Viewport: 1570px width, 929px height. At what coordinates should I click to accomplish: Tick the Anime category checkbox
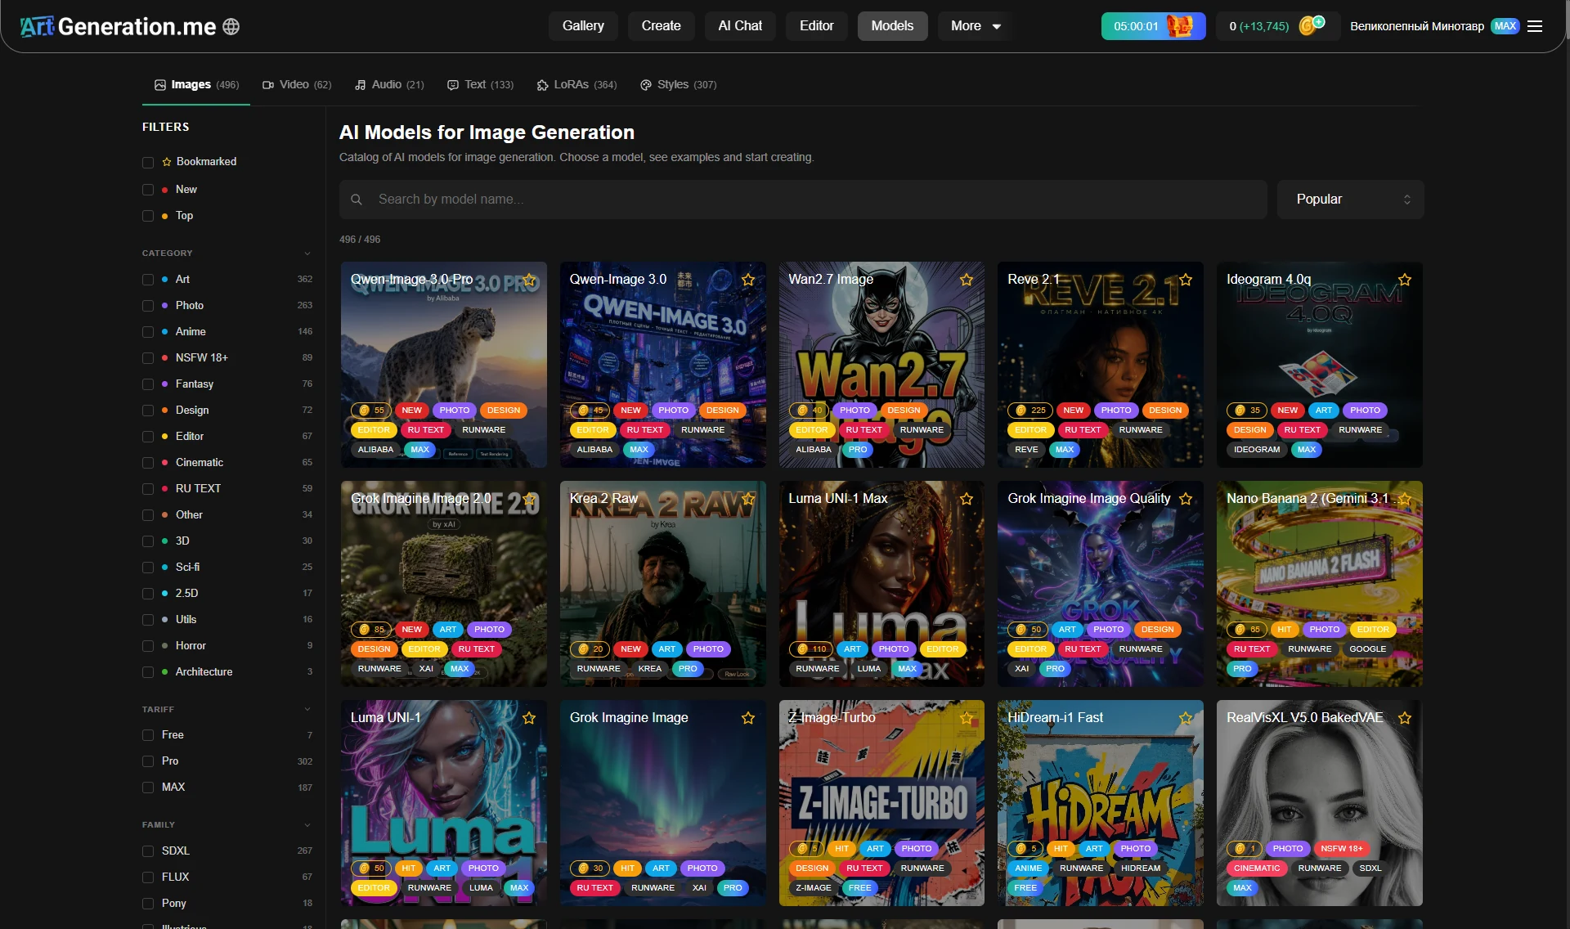pos(148,332)
